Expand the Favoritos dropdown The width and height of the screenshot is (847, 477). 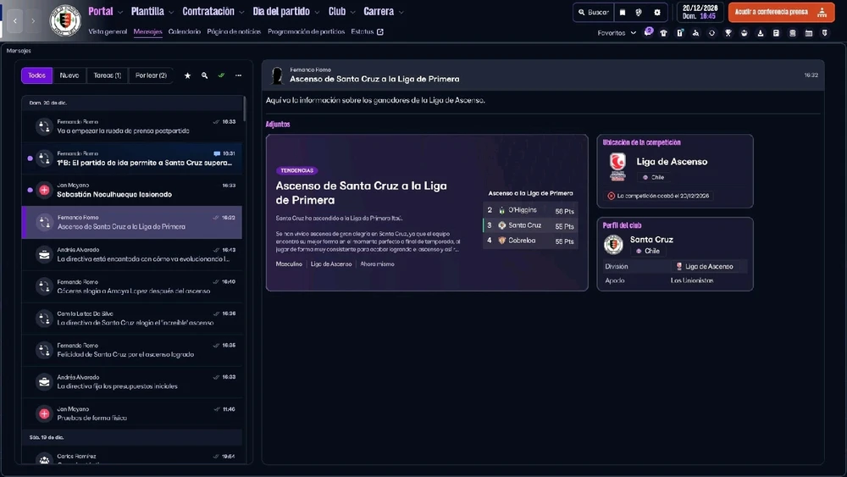pos(617,33)
